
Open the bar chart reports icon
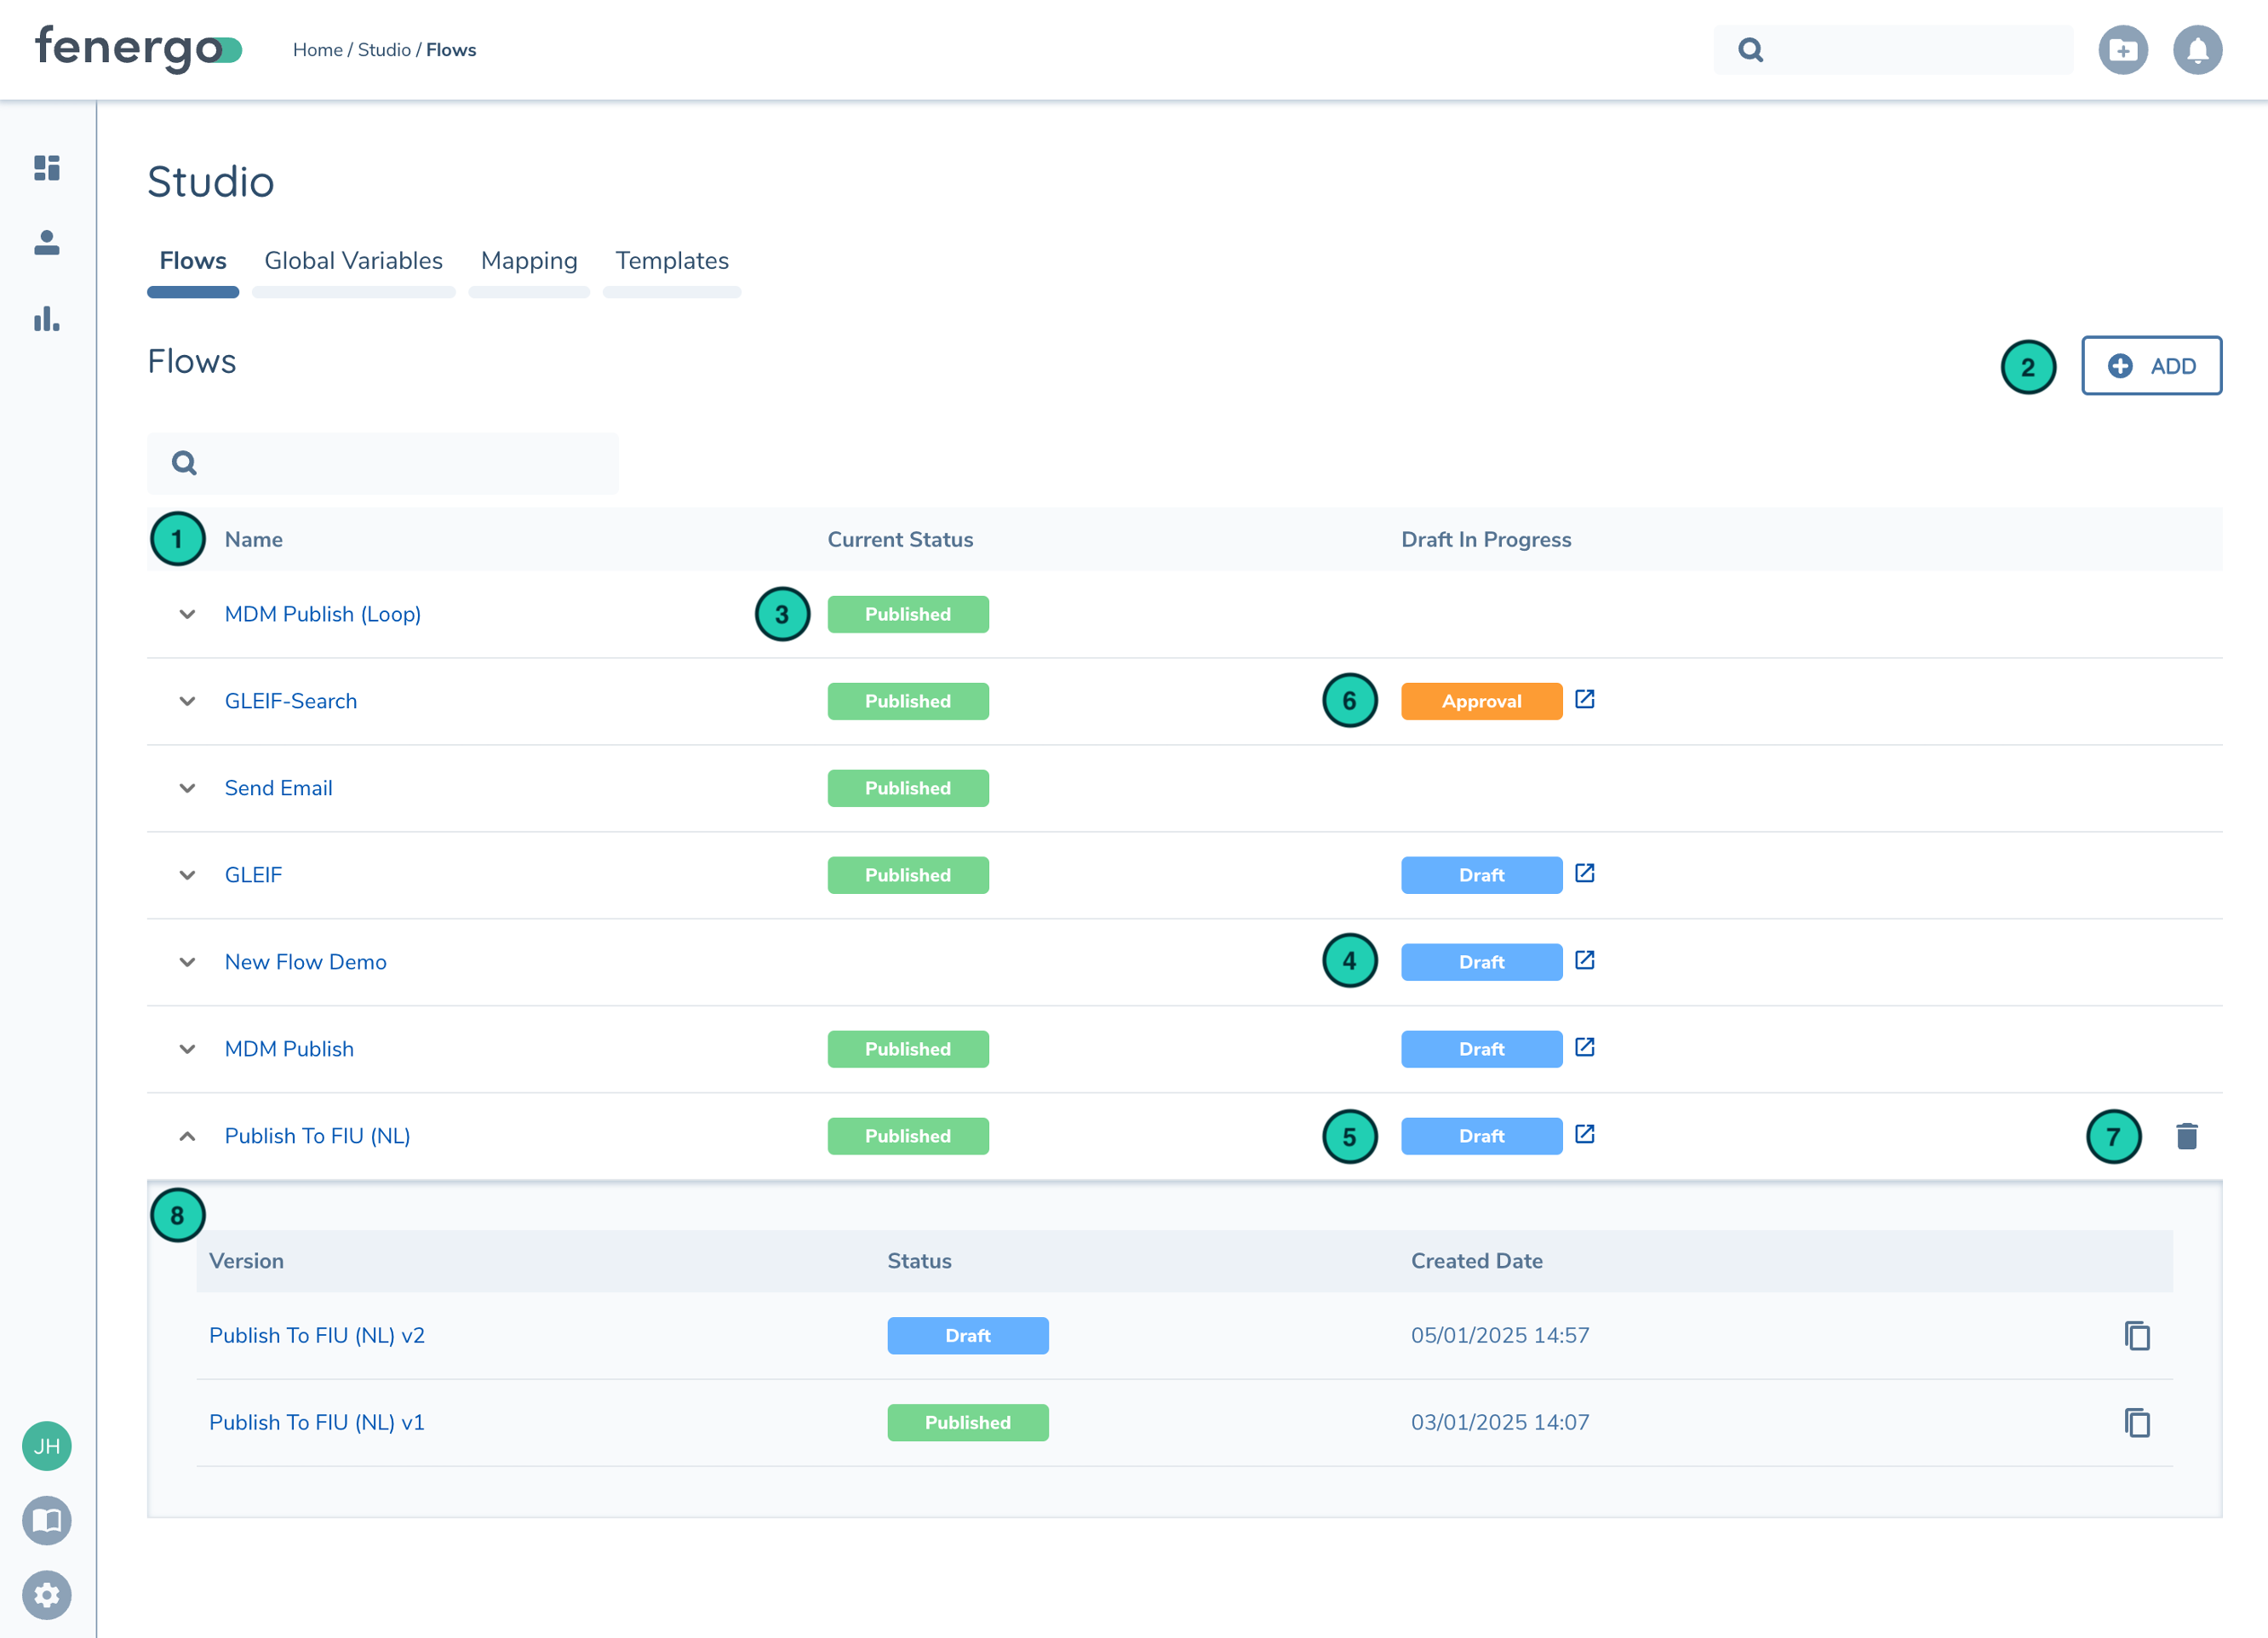[46, 319]
